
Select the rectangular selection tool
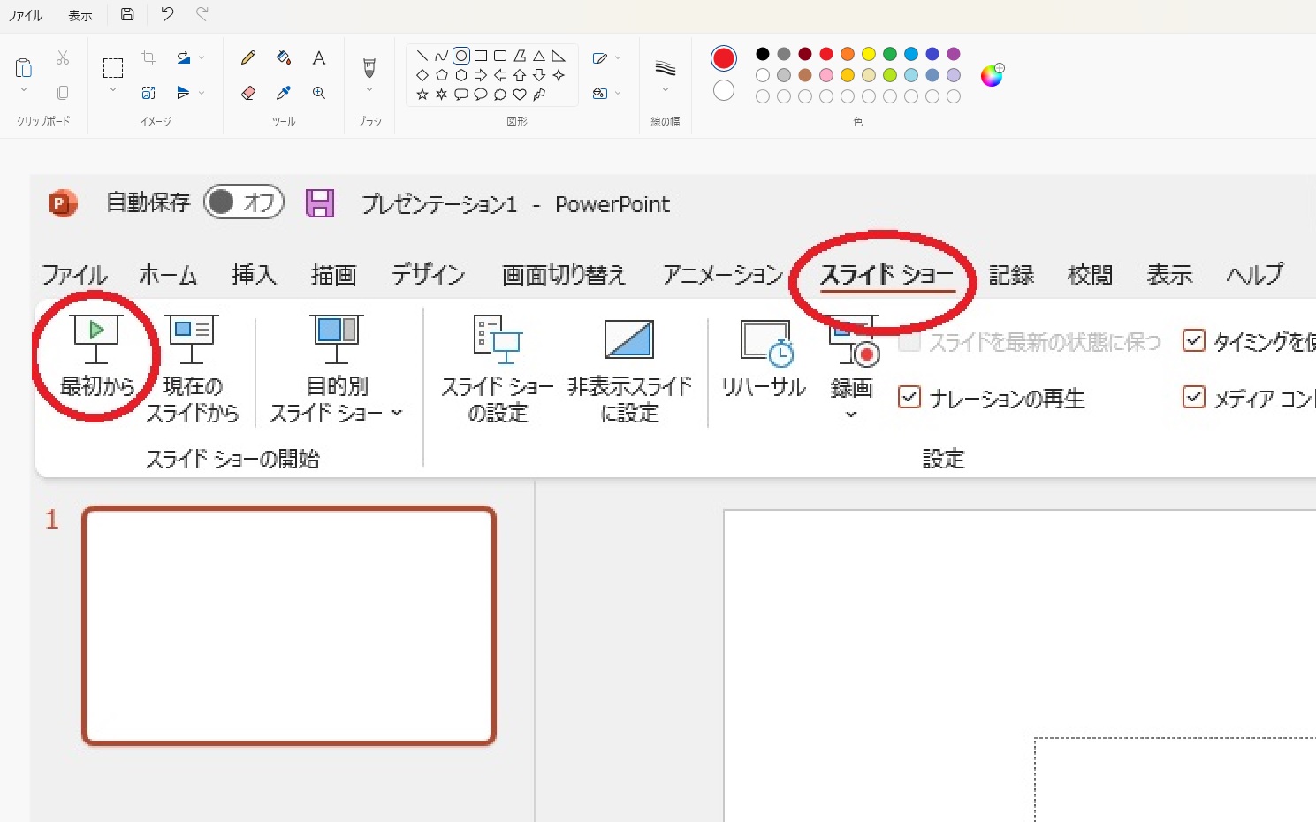tap(112, 68)
